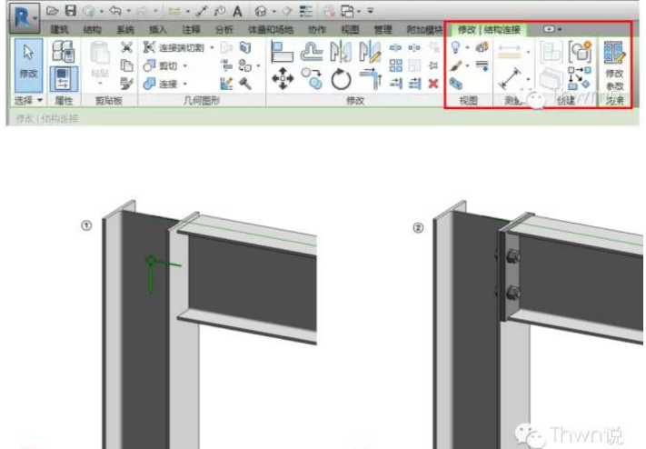Click the Type Properties icon above 属性

coord(64,51)
